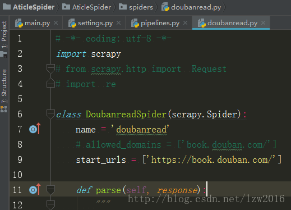
Task: Click start_urls variable on line 9
Action: click(101, 160)
